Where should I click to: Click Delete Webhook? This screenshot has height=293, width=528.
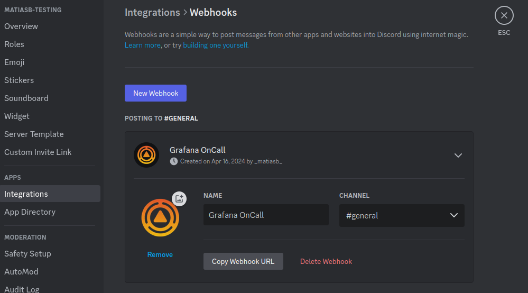point(326,261)
